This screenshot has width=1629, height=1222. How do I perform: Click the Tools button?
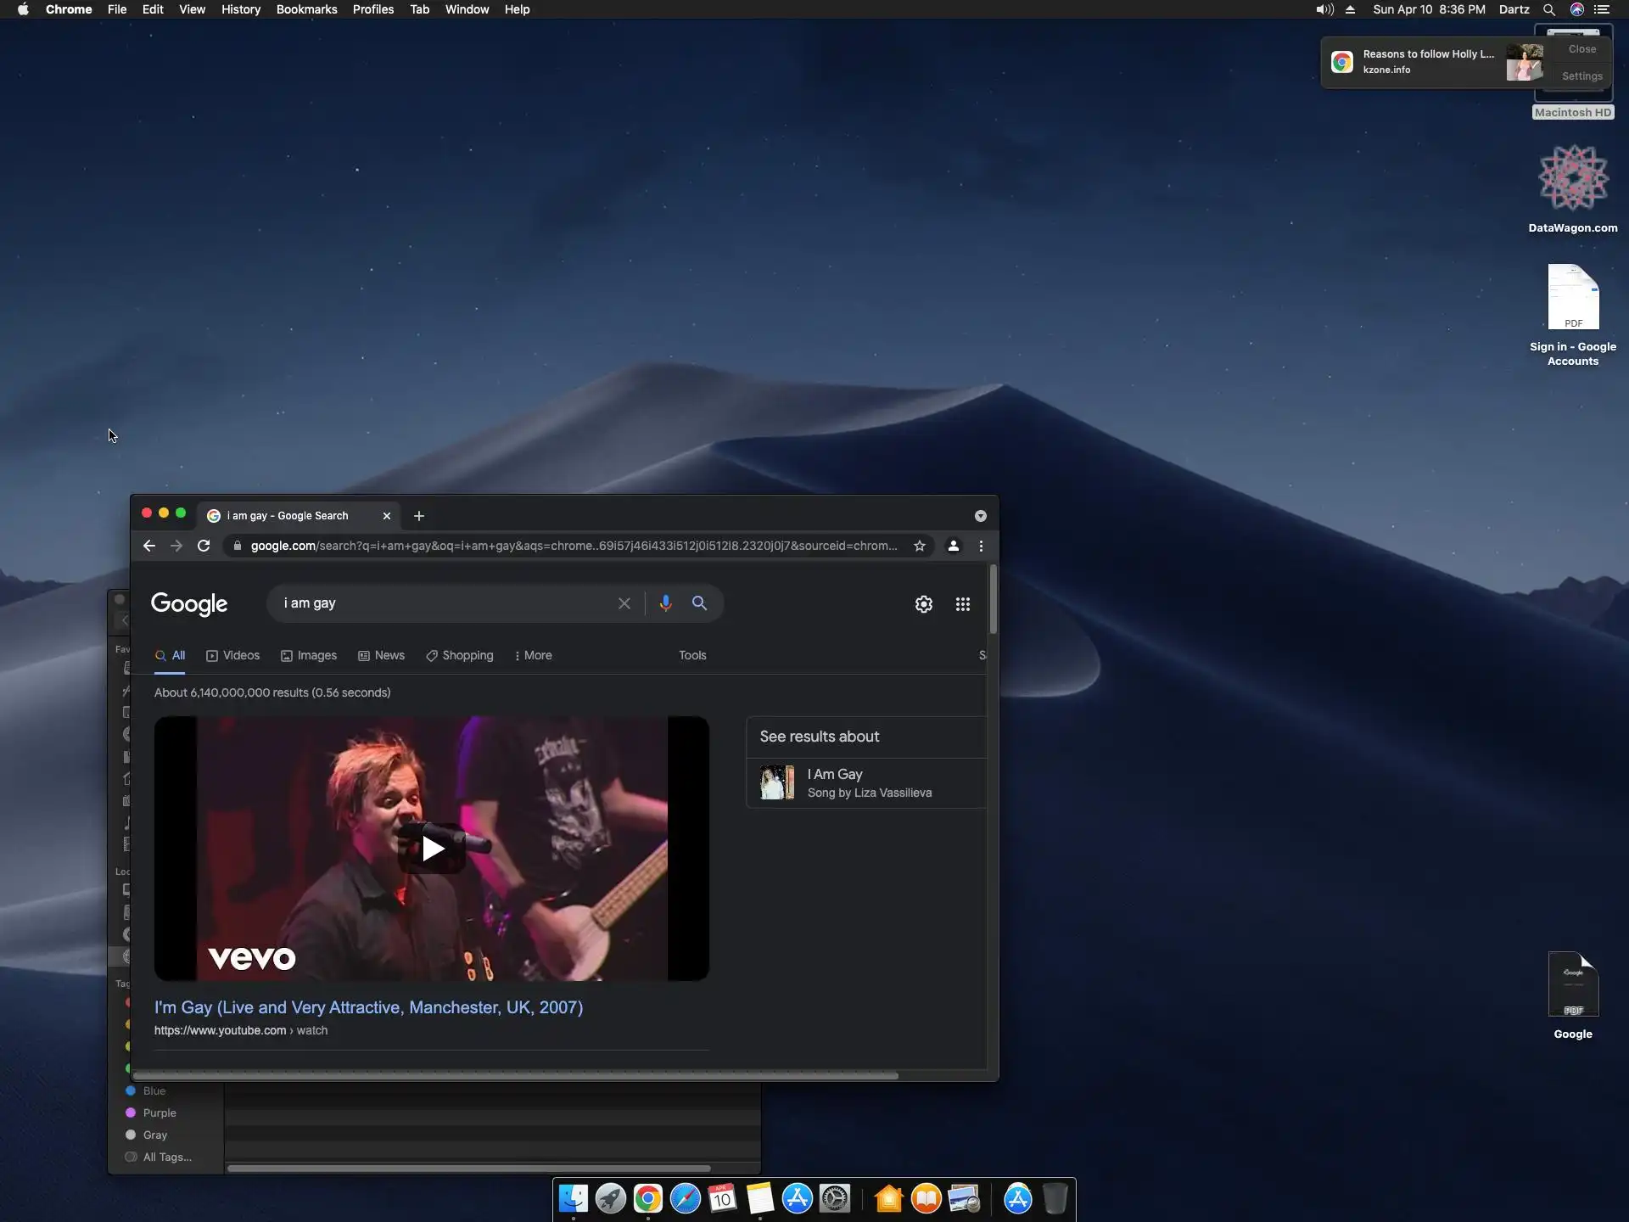691,655
